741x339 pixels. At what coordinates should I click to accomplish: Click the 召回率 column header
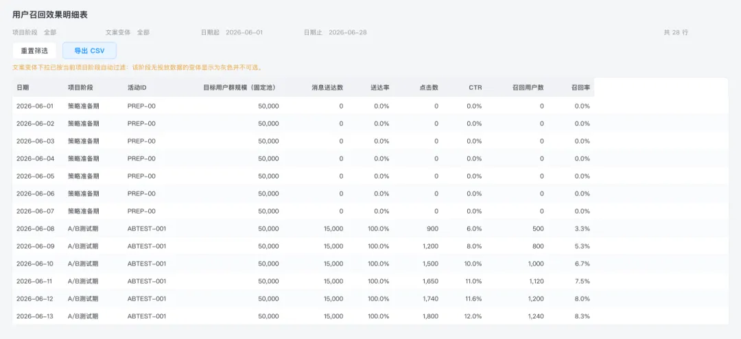coord(581,87)
